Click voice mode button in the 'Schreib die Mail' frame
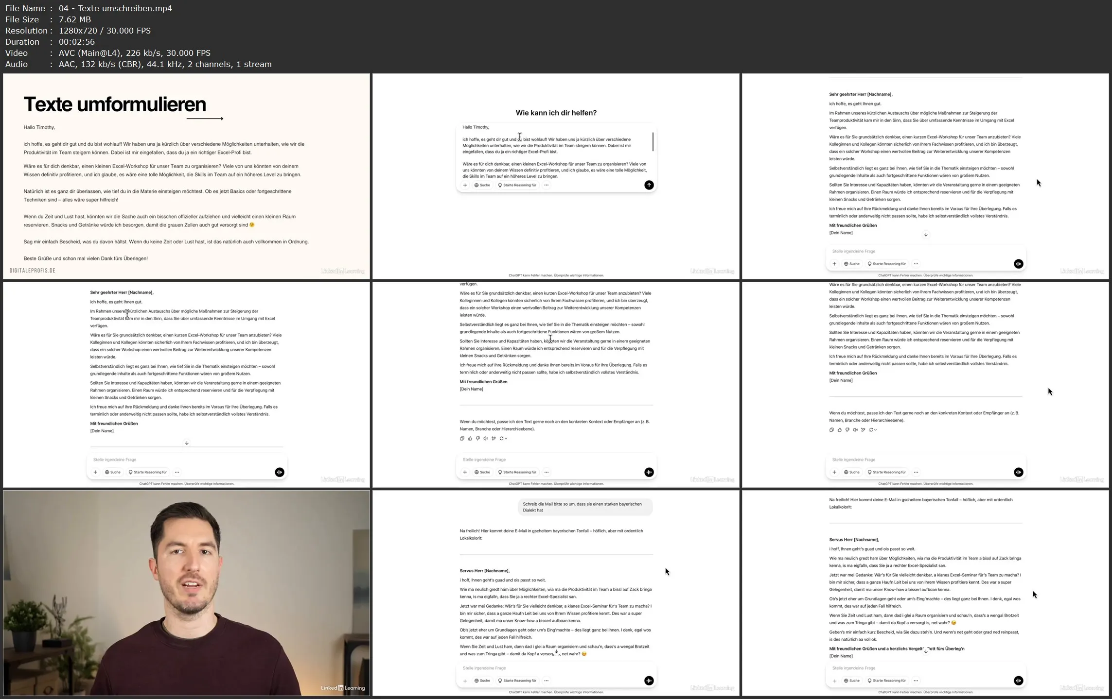1112x699 pixels. coord(649,681)
